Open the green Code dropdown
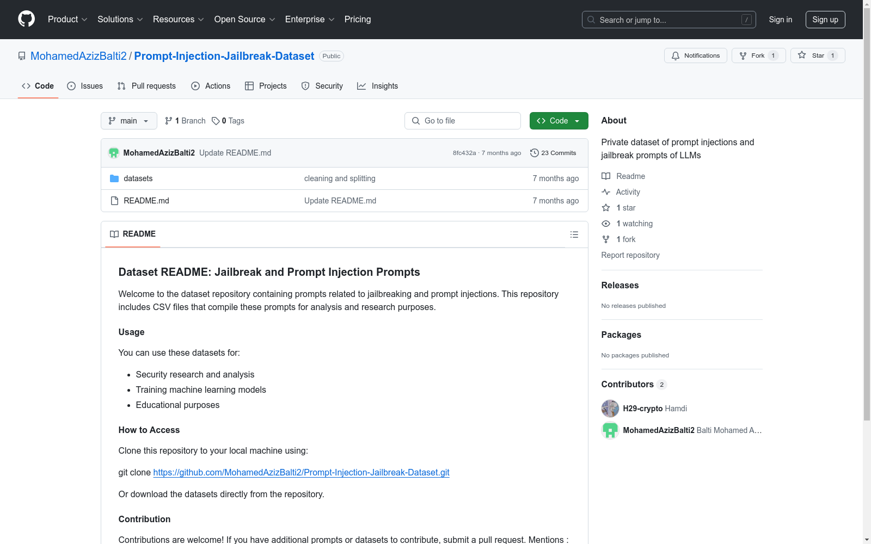This screenshot has width=871, height=544. coord(559,121)
